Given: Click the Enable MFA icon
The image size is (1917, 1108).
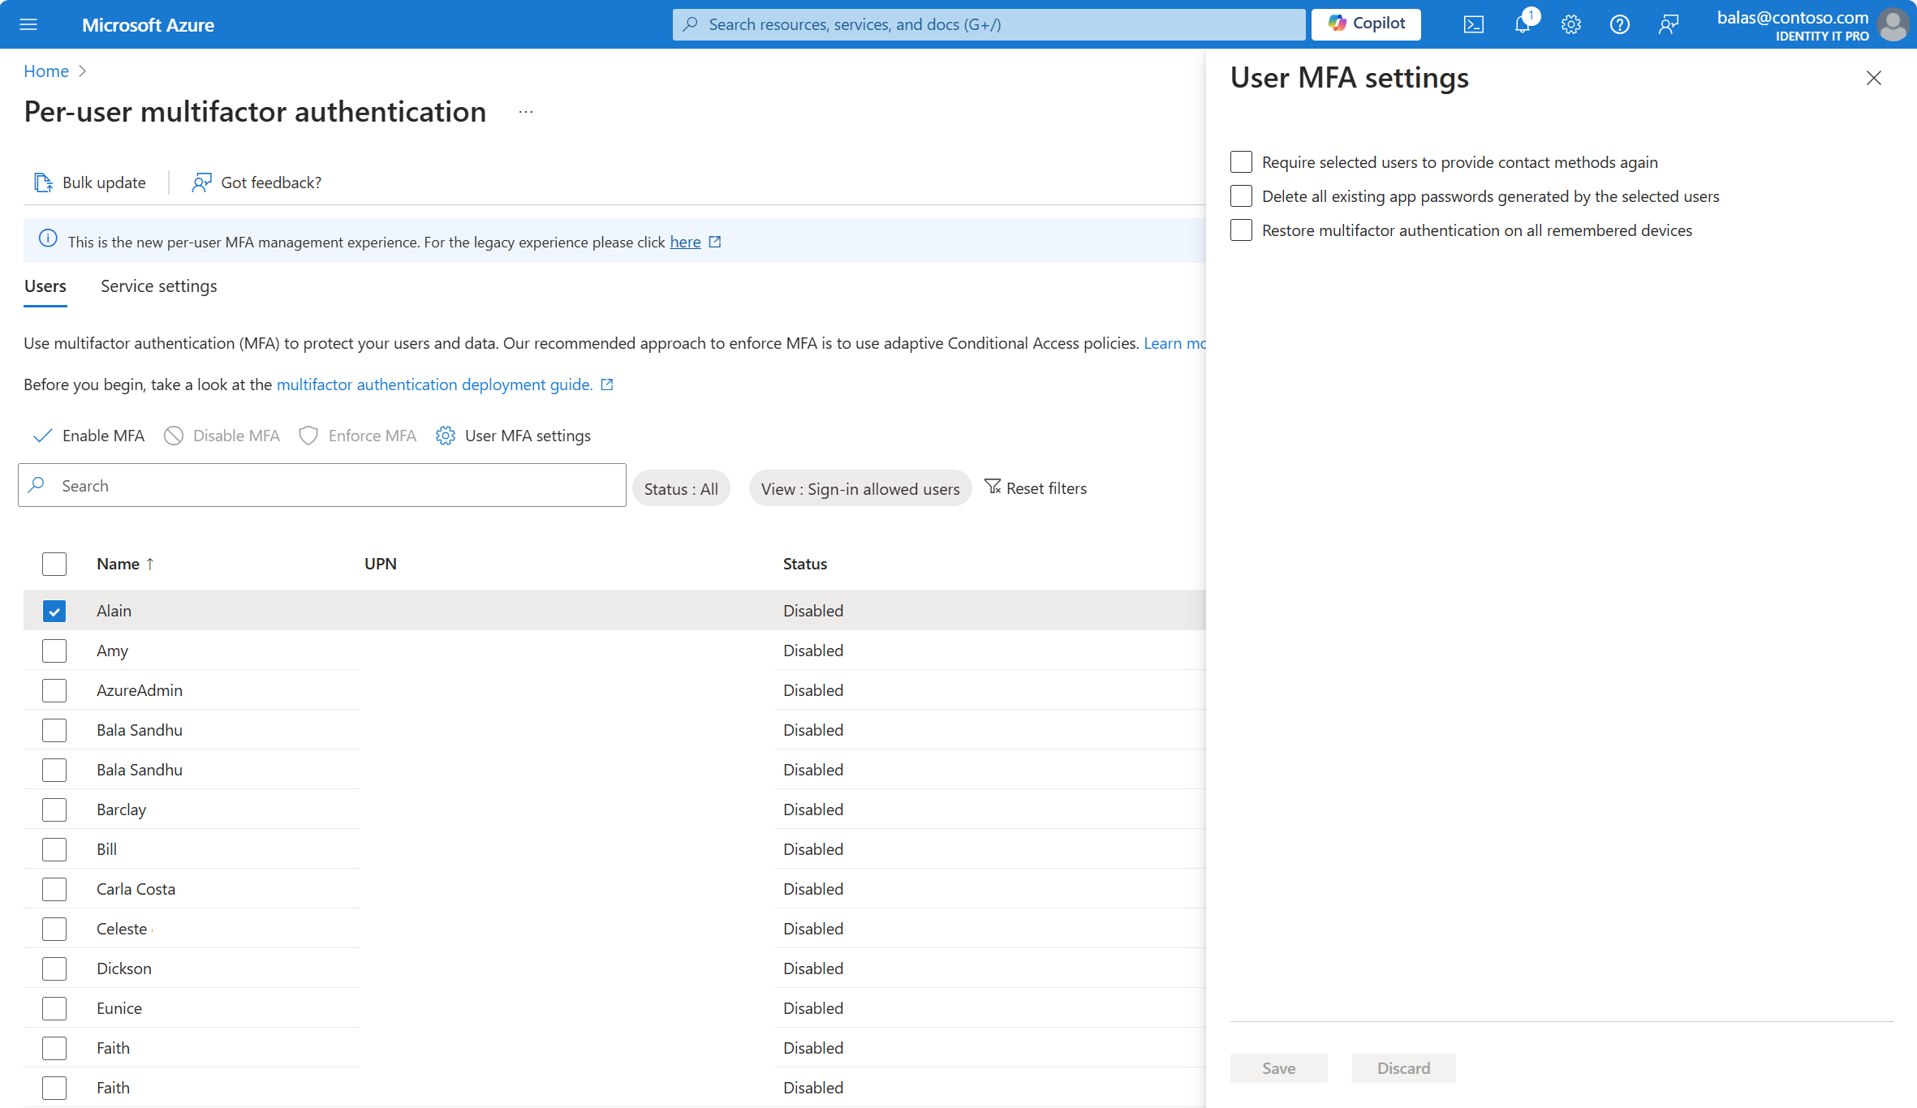Looking at the screenshot, I should pos(46,436).
